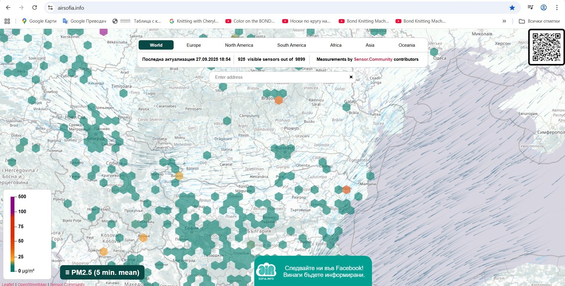The image size is (565, 286).
Task: Open the Google Карти bookmark
Action: (39, 21)
